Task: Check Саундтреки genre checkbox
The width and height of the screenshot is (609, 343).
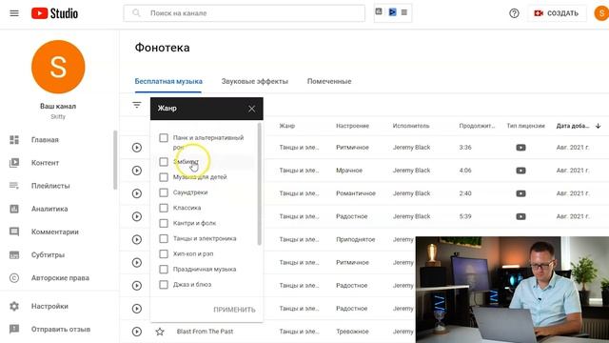Action: (x=164, y=192)
